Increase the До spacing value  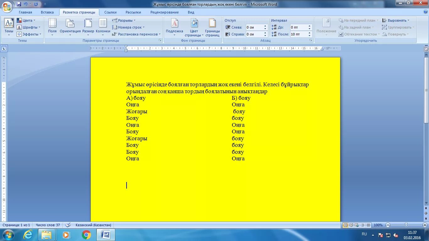(309, 26)
